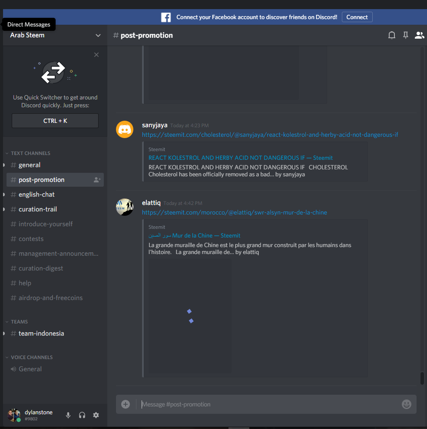This screenshot has height=429, width=427.
Task: Open sanyjaya's steemit cholesterol link
Action: click(x=270, y=135)
